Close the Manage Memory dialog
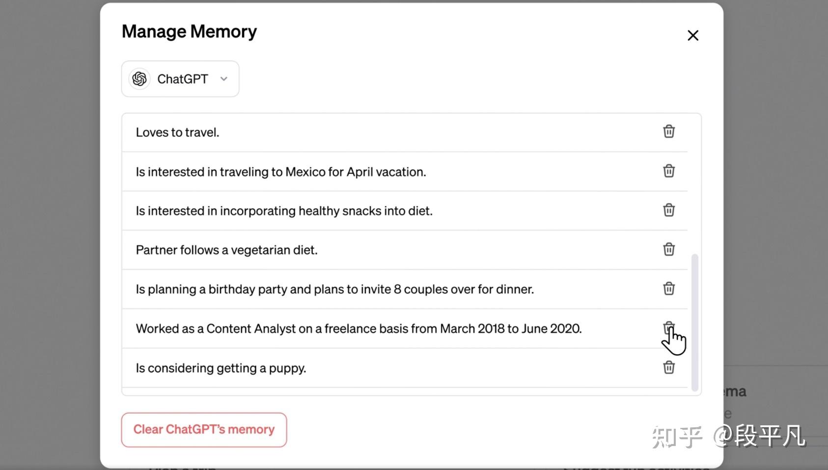828x470 pixels. [692, 35]
